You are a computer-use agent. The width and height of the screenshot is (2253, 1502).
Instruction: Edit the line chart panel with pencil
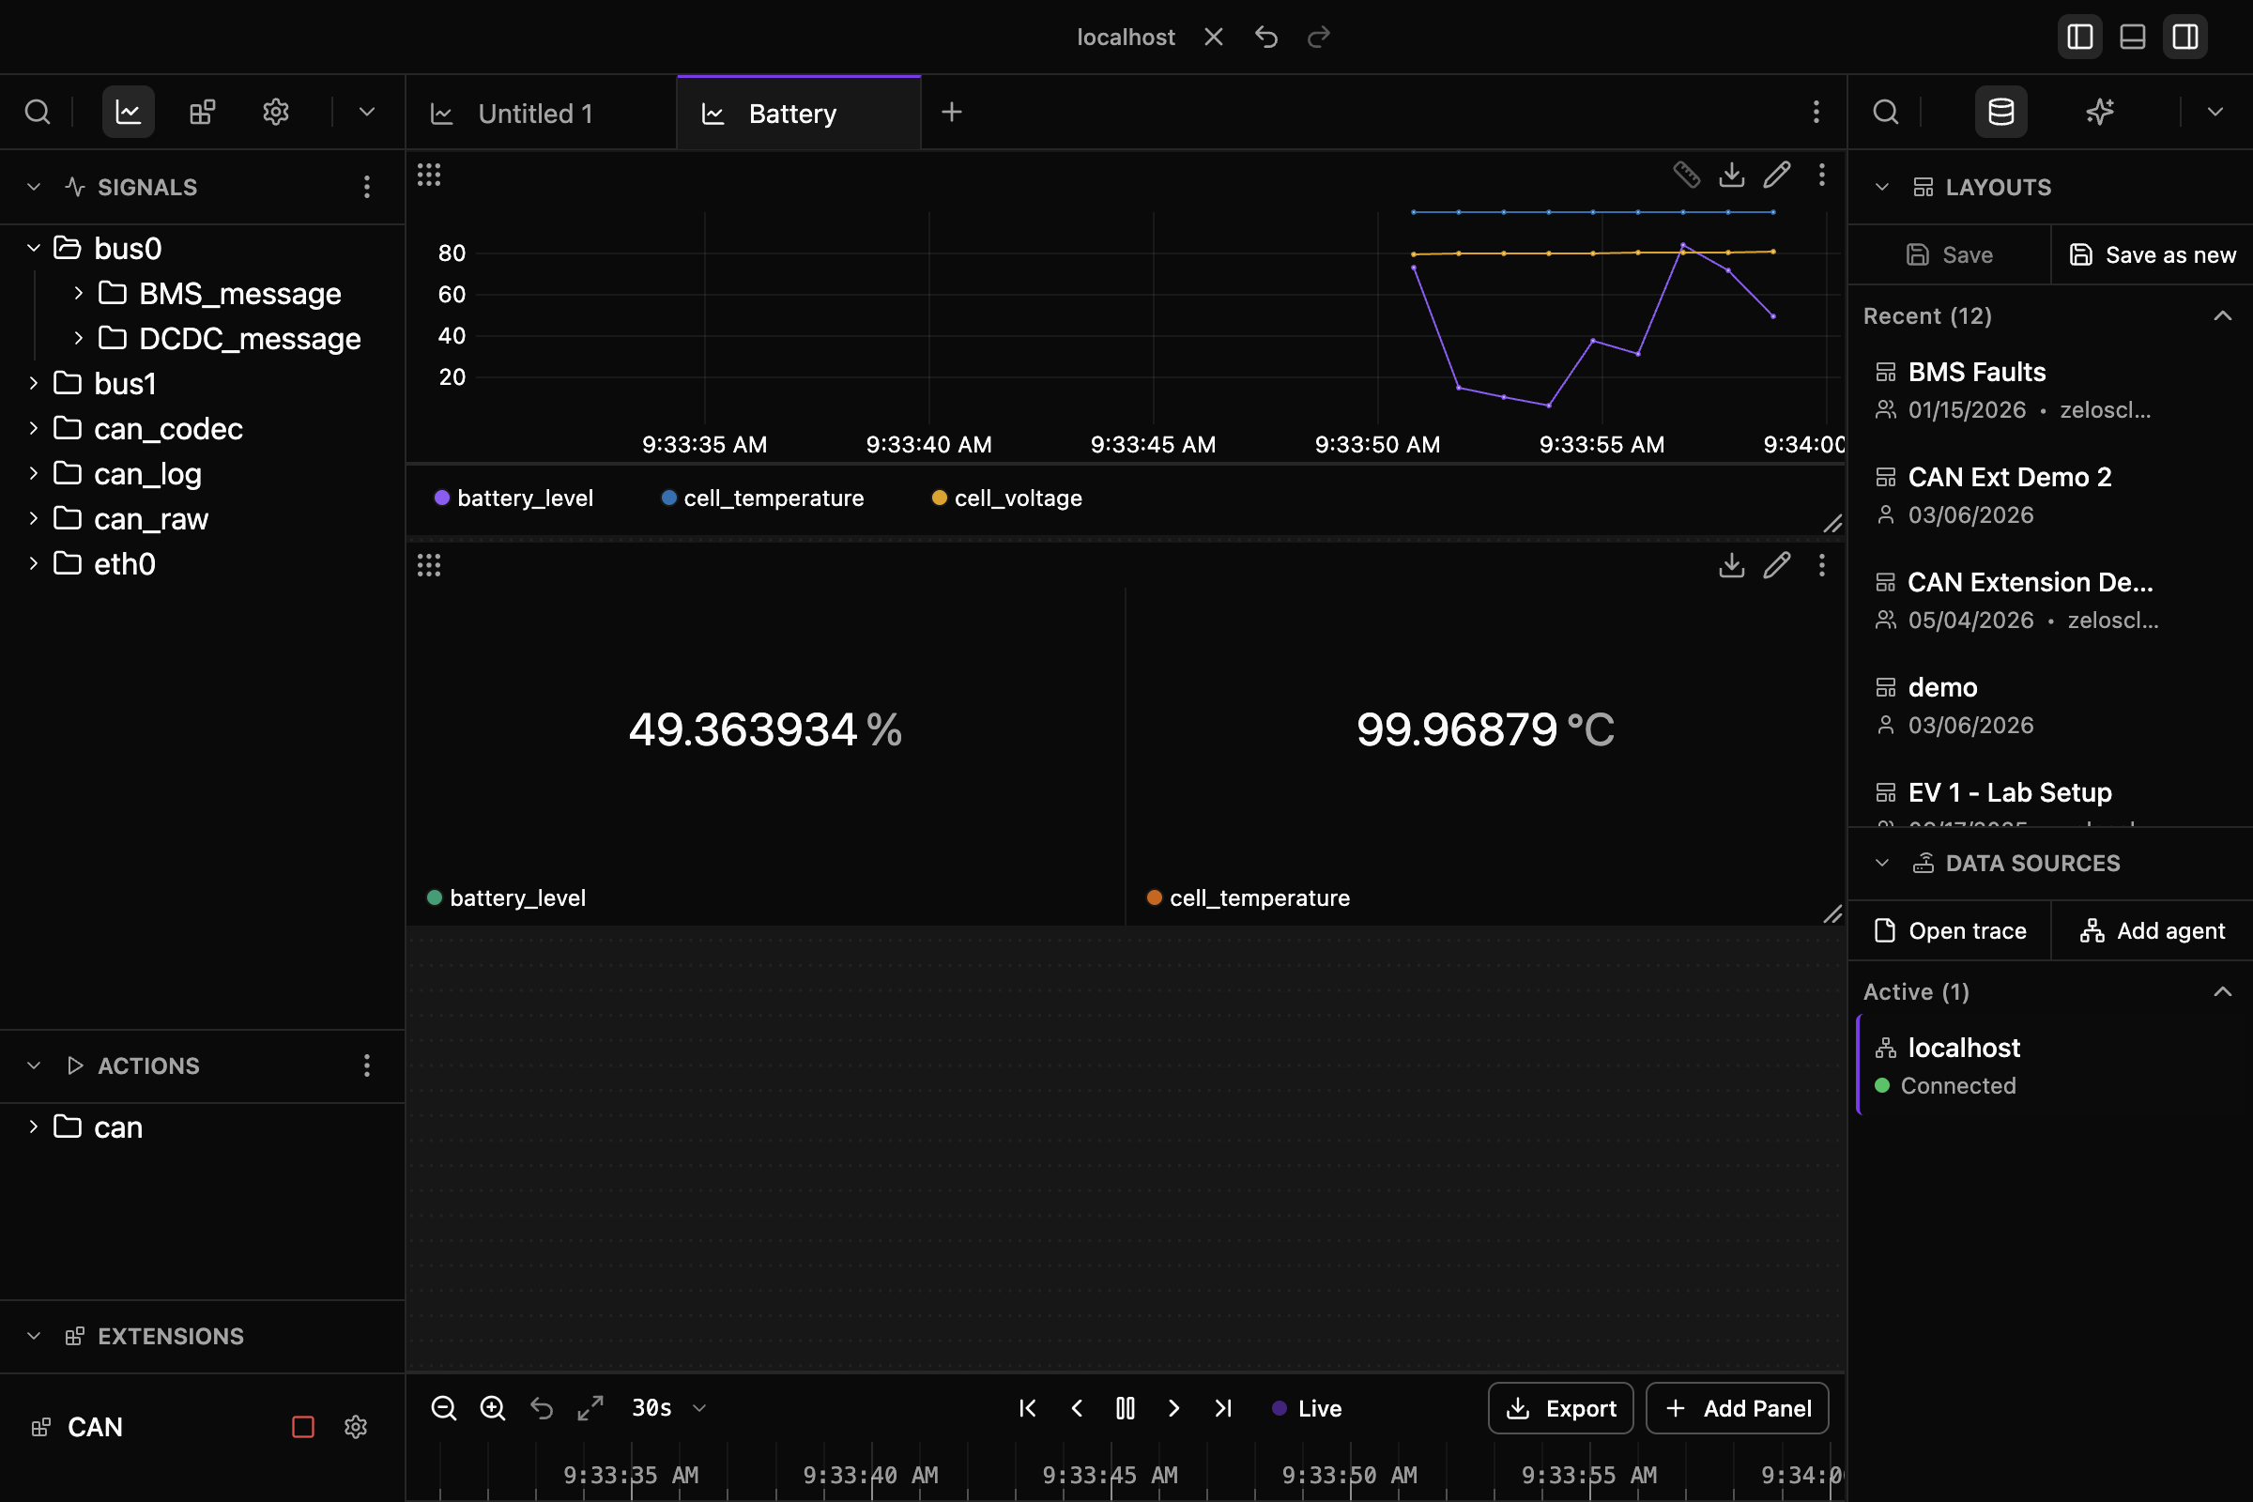point(1777,175)
